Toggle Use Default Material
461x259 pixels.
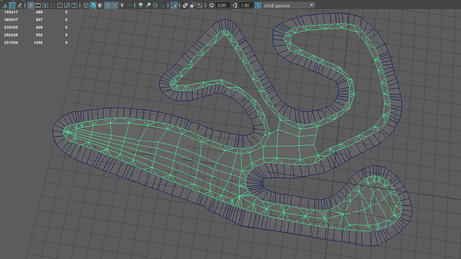pyautogui.click(x=100, y=5)
